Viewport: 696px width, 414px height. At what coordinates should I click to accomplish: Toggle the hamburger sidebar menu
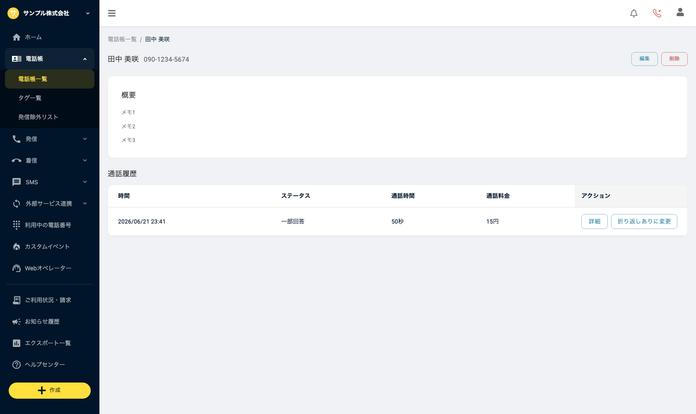[x=112, y=13]
